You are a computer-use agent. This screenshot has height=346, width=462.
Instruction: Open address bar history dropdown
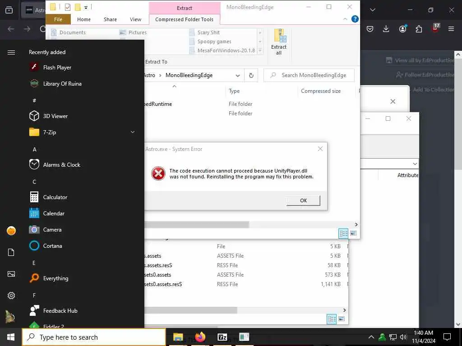tap(237, 75)
